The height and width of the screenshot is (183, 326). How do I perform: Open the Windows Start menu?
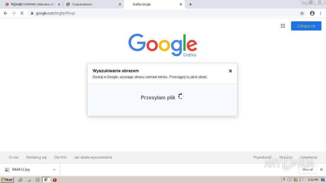pyautogui.click(x=7, y=180)
